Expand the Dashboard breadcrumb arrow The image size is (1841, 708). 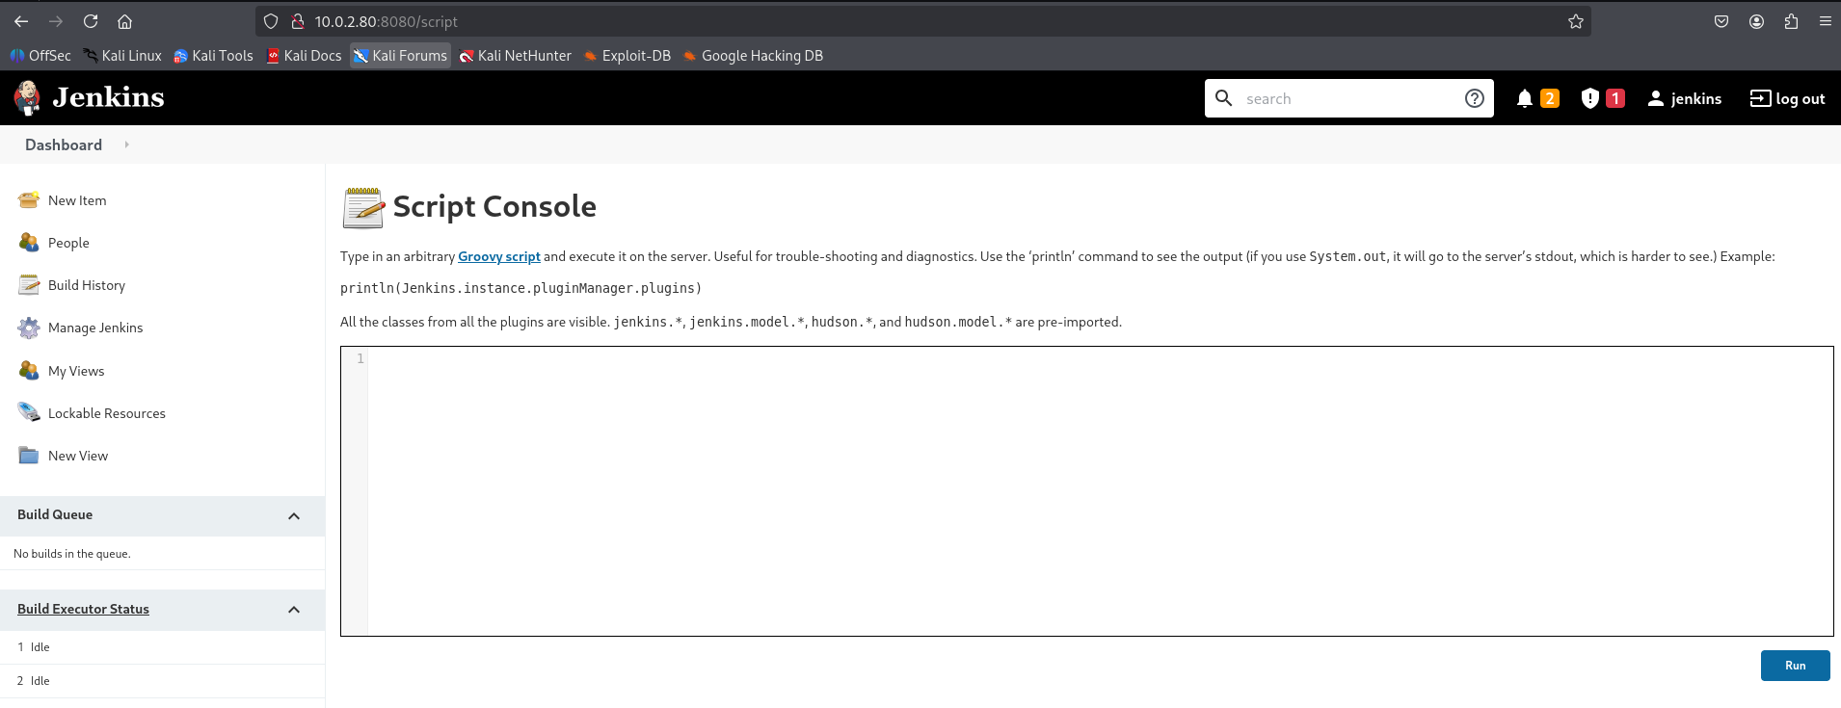tap(126, 144)
